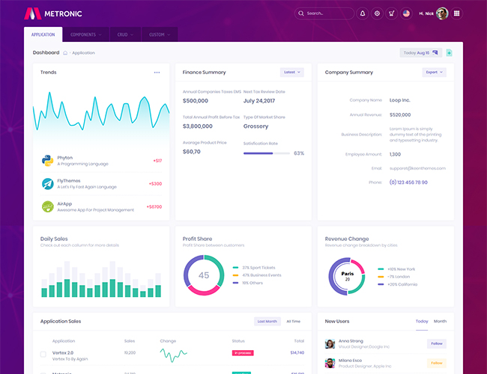Open the quick actions target icon in header
The image size is (487, 374).
pos(377,13)
